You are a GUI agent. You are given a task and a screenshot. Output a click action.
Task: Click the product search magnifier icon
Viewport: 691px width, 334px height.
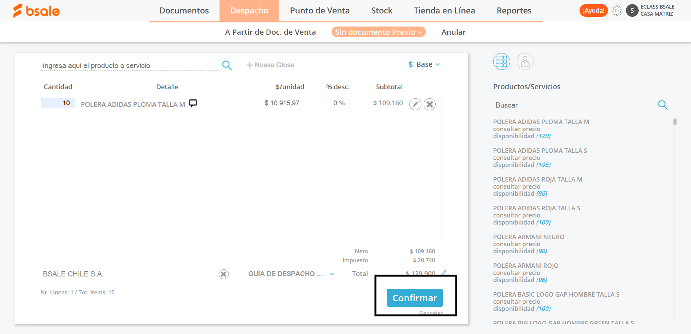227,65
